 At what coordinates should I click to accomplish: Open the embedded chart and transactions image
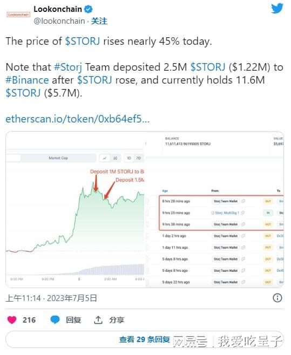(145, 209)
